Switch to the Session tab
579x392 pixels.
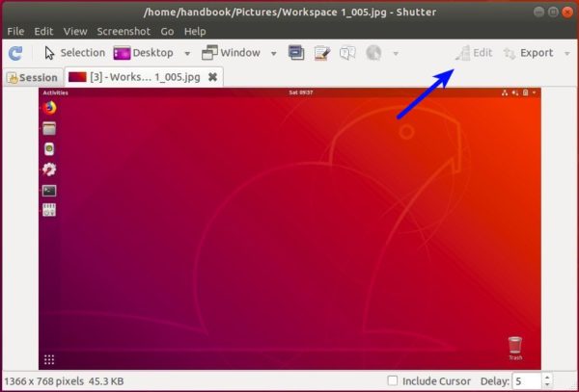pyautogui.click(x=32, y=77)
